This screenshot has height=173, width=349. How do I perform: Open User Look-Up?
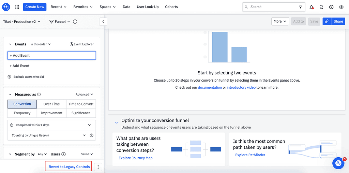point(148,7)
